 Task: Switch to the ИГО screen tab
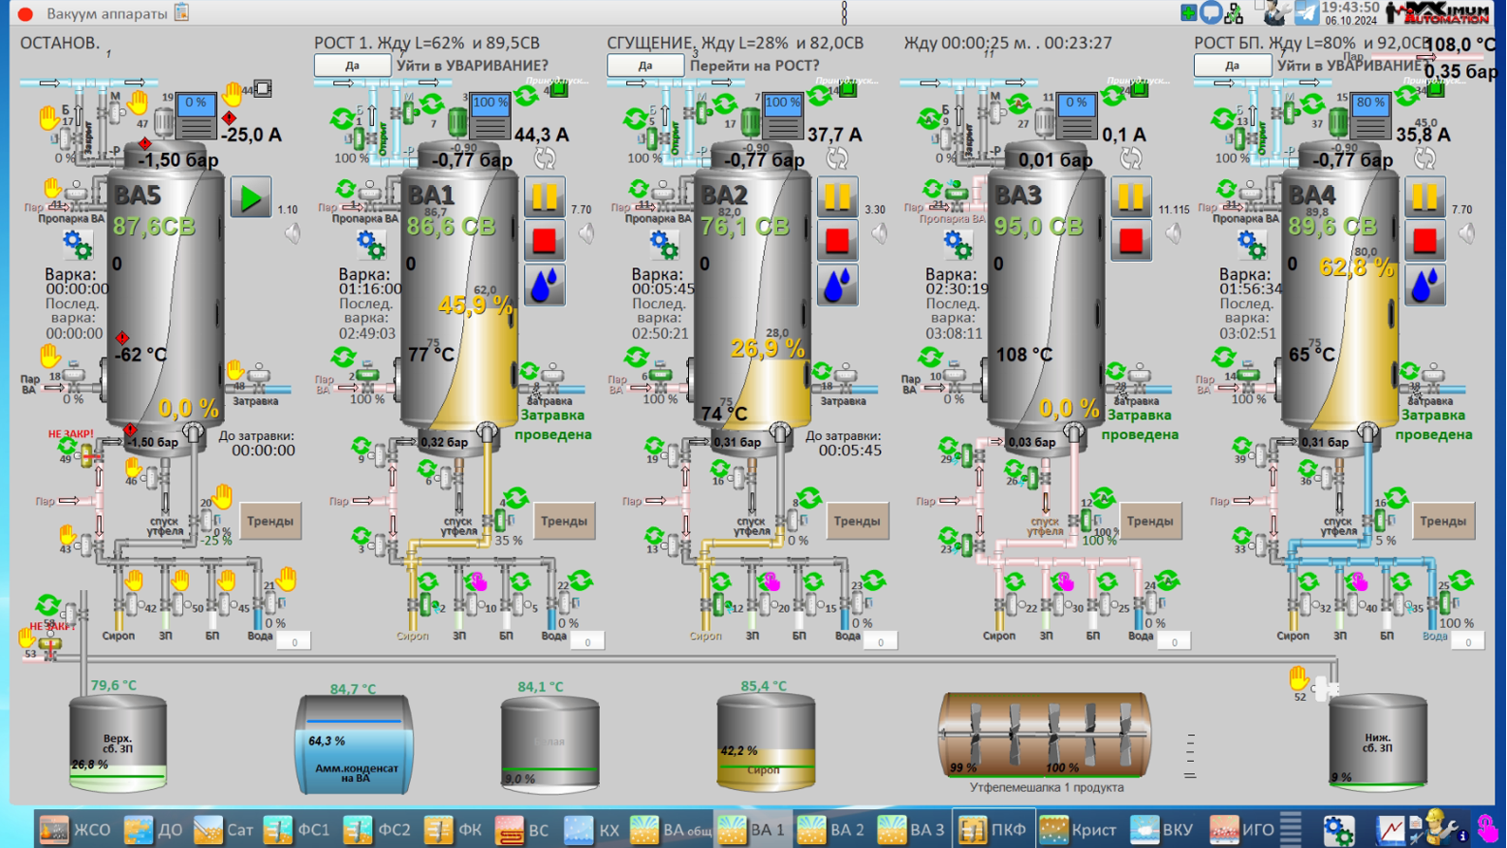coord(1241,830)
